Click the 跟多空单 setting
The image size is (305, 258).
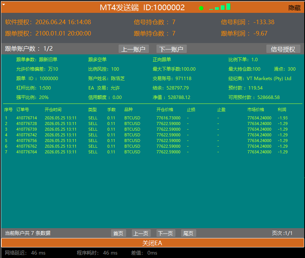coord(97,60)
